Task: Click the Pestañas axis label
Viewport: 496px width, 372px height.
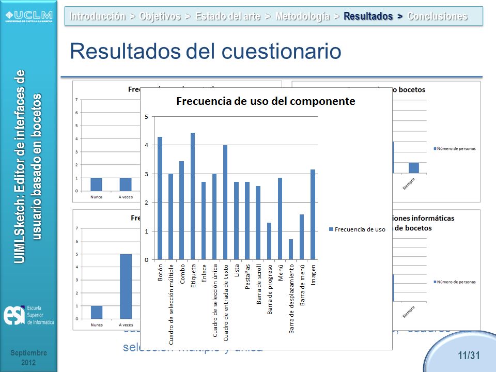Action: click(x=247, y=277)
